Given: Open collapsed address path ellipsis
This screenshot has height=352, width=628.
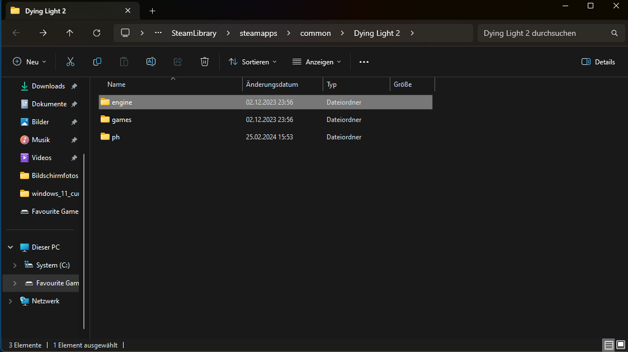Looking at the screenshot, I should (x=158, y=33).
